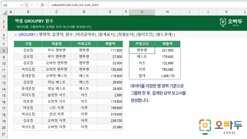Select the summary cell 자켓 in column G
This screenshot has width=247, height=139.
tap(142, 69)
